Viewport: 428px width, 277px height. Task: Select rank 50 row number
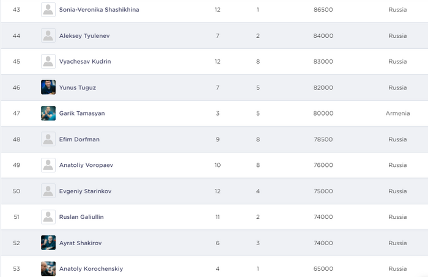click(17, 191)
